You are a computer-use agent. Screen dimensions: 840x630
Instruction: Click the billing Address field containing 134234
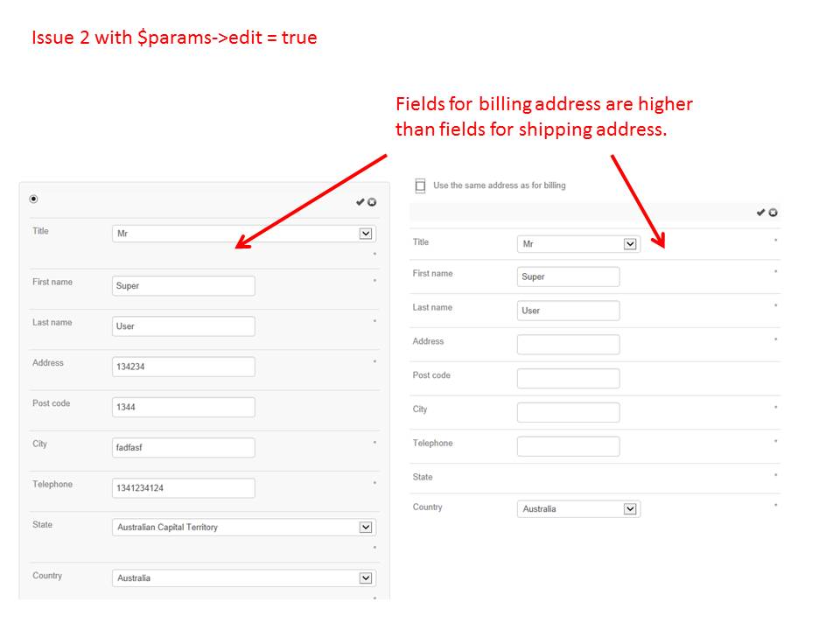(184, 367)
